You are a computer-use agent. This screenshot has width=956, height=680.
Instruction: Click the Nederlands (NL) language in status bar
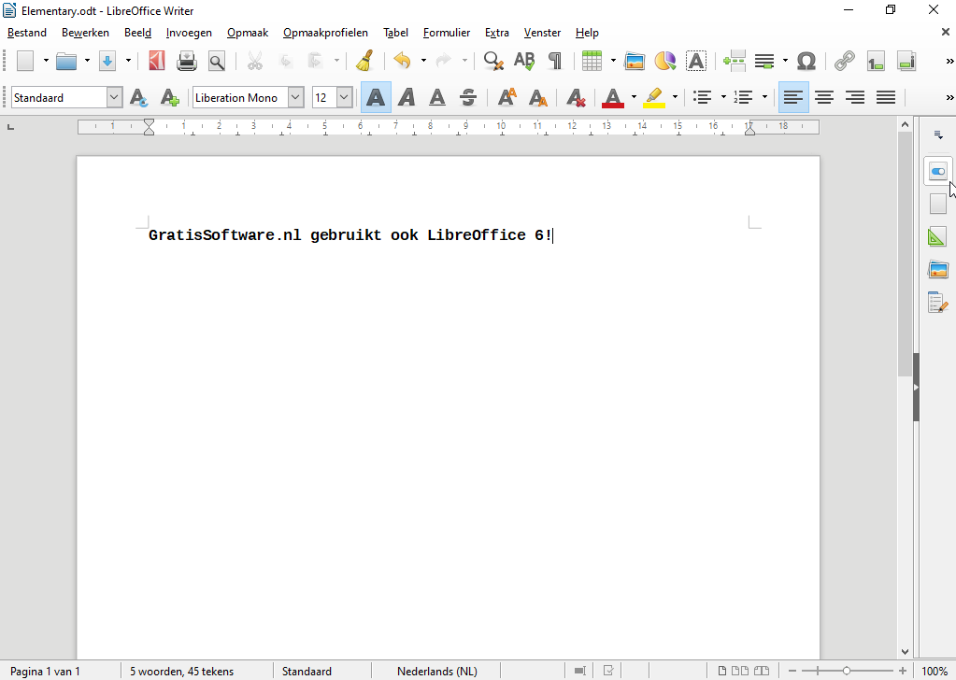click(x=436, y=671)
